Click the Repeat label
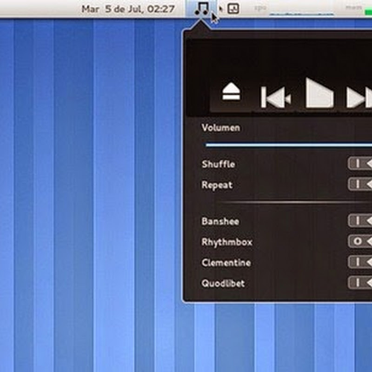372x372 pixels. (217, 185)
